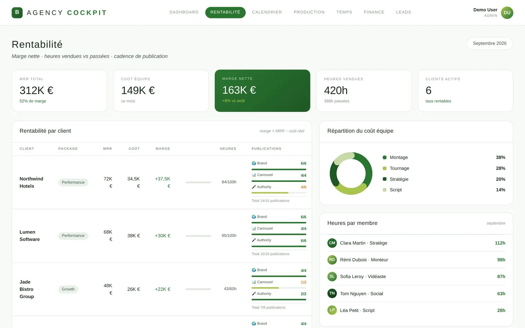
Task: Switch to the Production tab
Action: [309, 12]
